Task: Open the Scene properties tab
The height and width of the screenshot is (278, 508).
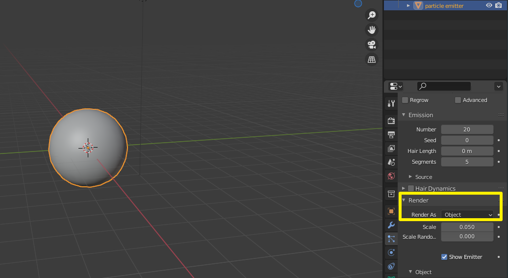Action: point(391,162)
